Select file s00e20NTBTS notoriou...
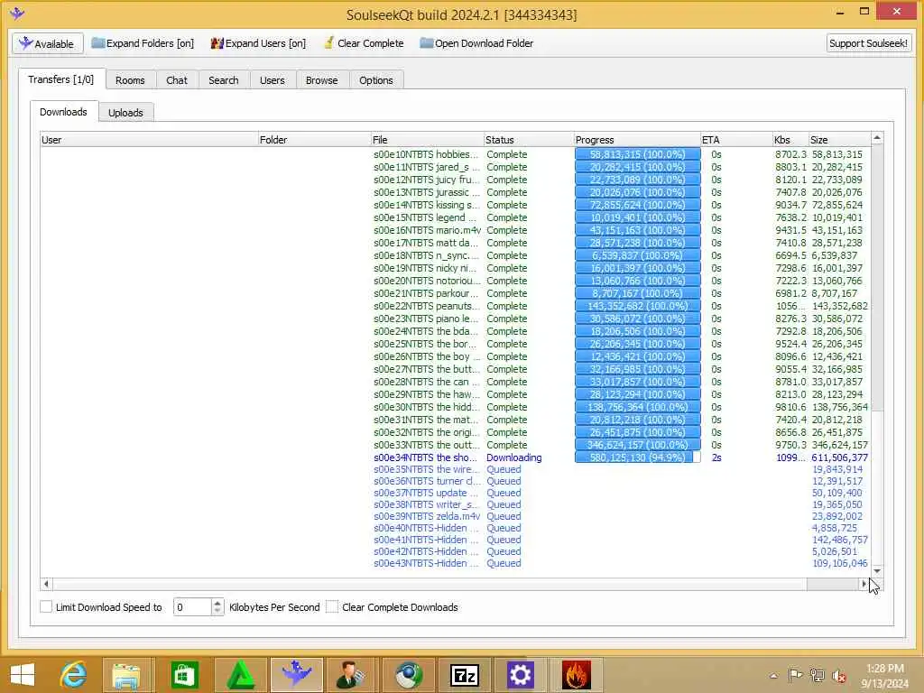Viewport: 924px width, 693px height. pyautogui.click(x=426, y=281)
